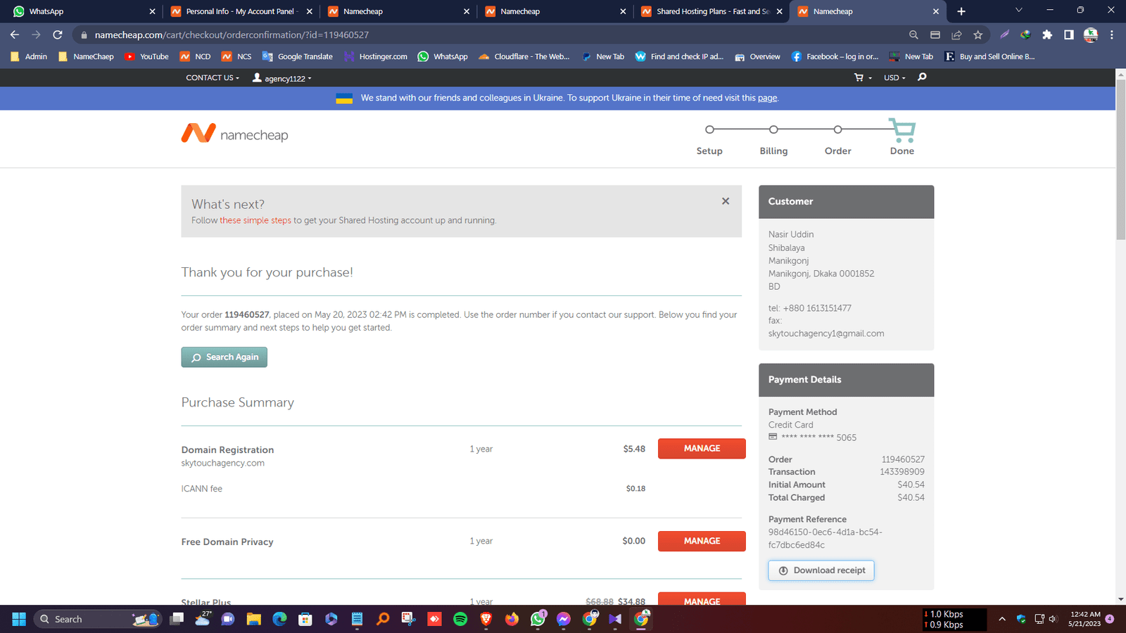Bookmark this page with the star icon
This screenshot has width=1126, height=633.
tap(978, 34)
